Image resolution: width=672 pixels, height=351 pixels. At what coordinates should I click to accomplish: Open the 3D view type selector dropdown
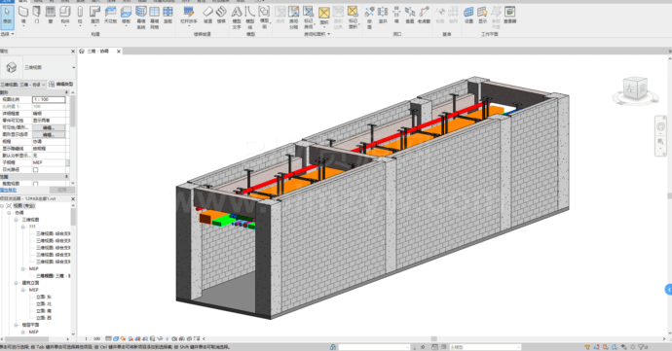tap(39, 68)
